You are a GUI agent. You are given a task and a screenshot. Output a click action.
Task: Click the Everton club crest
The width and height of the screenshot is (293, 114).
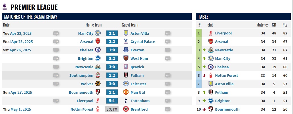click(x=126, y=50)
